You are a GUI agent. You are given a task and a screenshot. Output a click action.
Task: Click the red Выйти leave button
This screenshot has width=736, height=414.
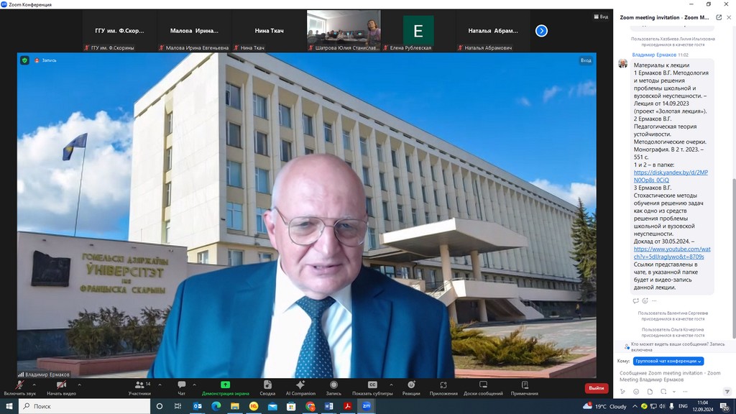[596, 388]
